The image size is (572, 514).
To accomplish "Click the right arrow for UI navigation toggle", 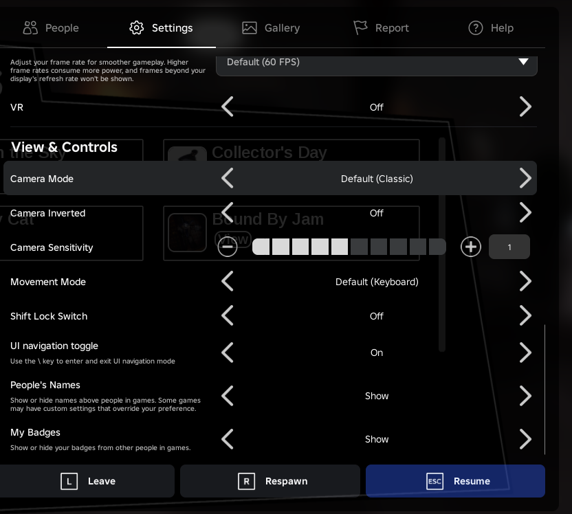I will pos(525,353).
